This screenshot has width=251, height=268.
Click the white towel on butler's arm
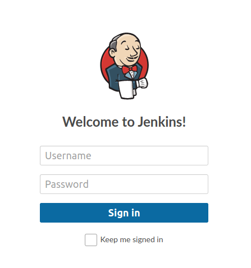coord(126,90)
